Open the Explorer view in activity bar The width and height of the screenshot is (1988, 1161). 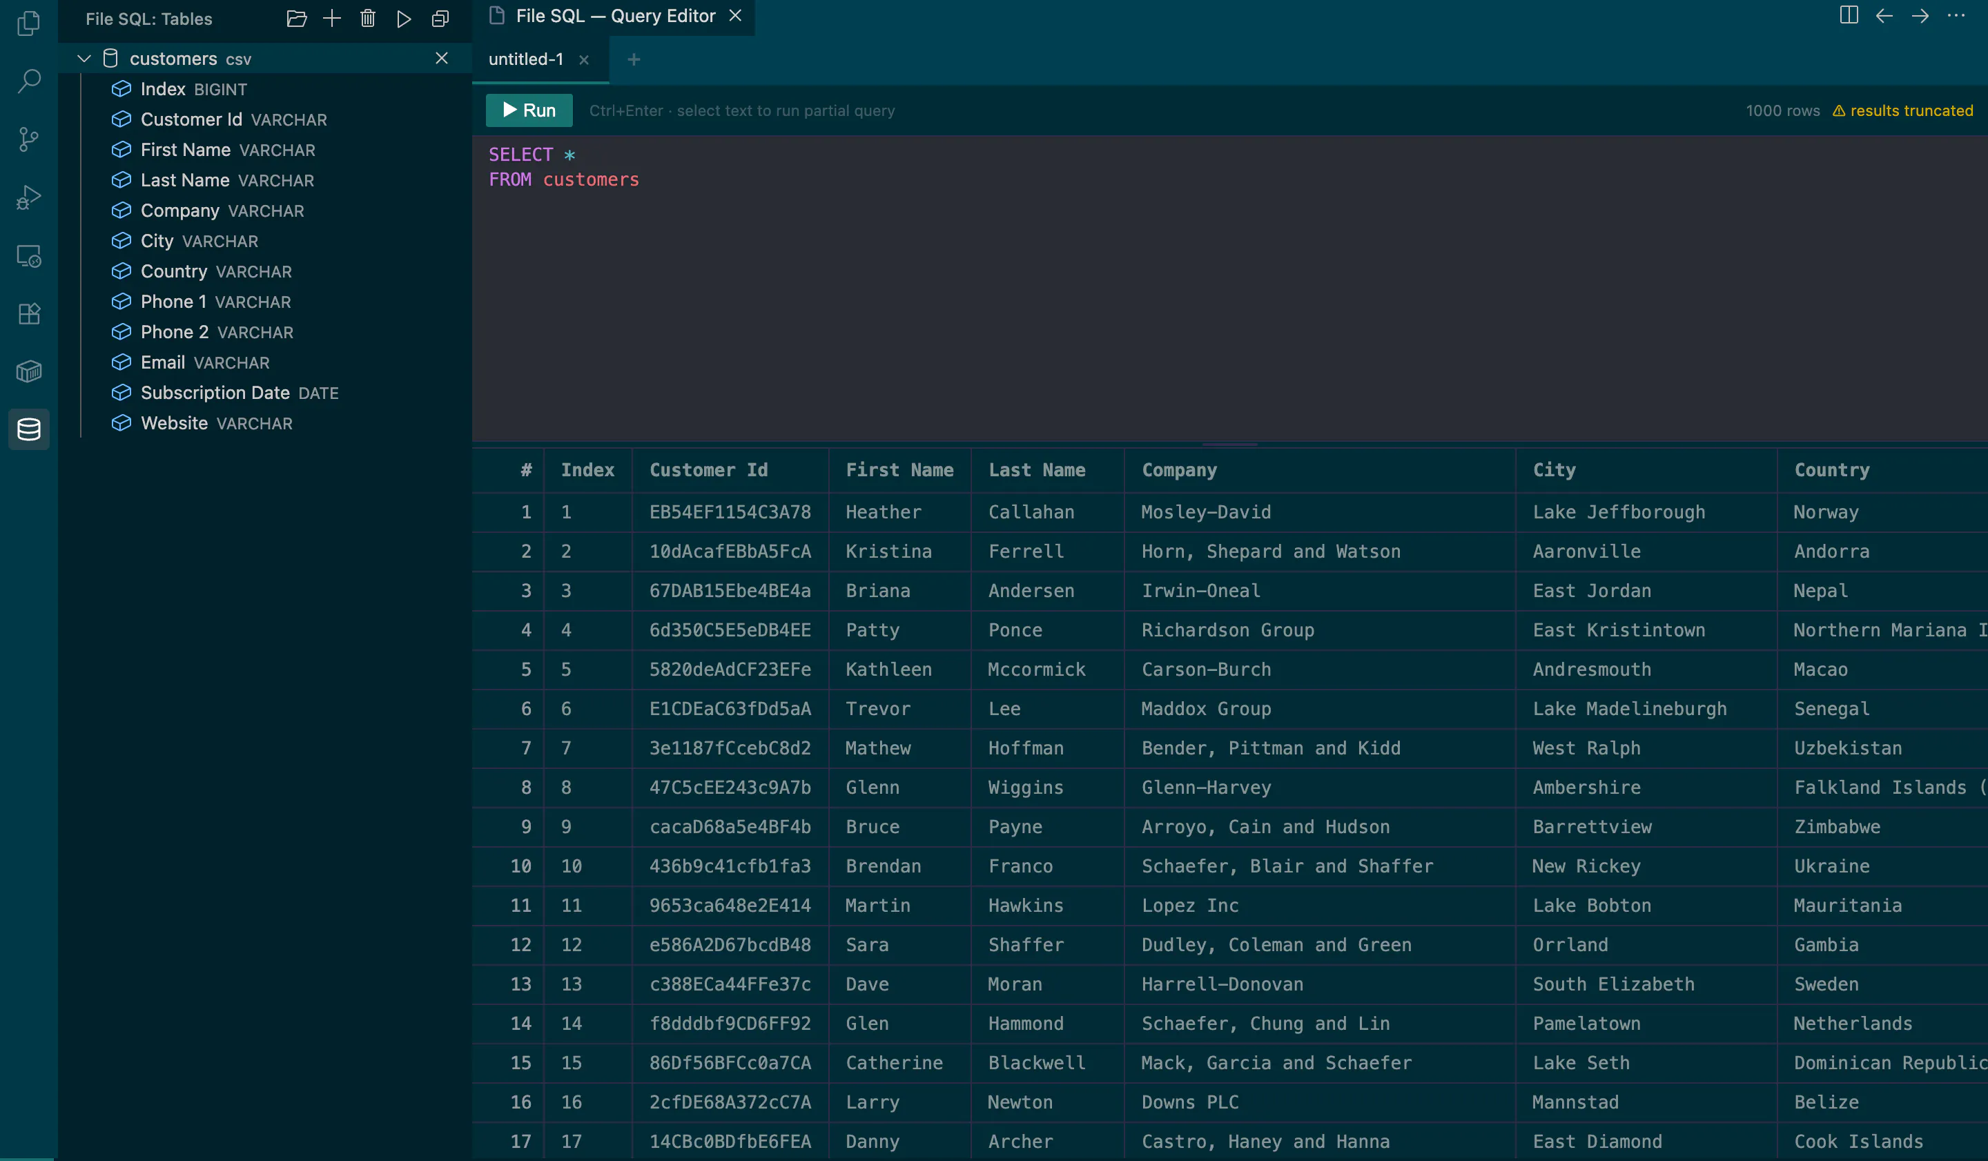[x=28, y=23]
